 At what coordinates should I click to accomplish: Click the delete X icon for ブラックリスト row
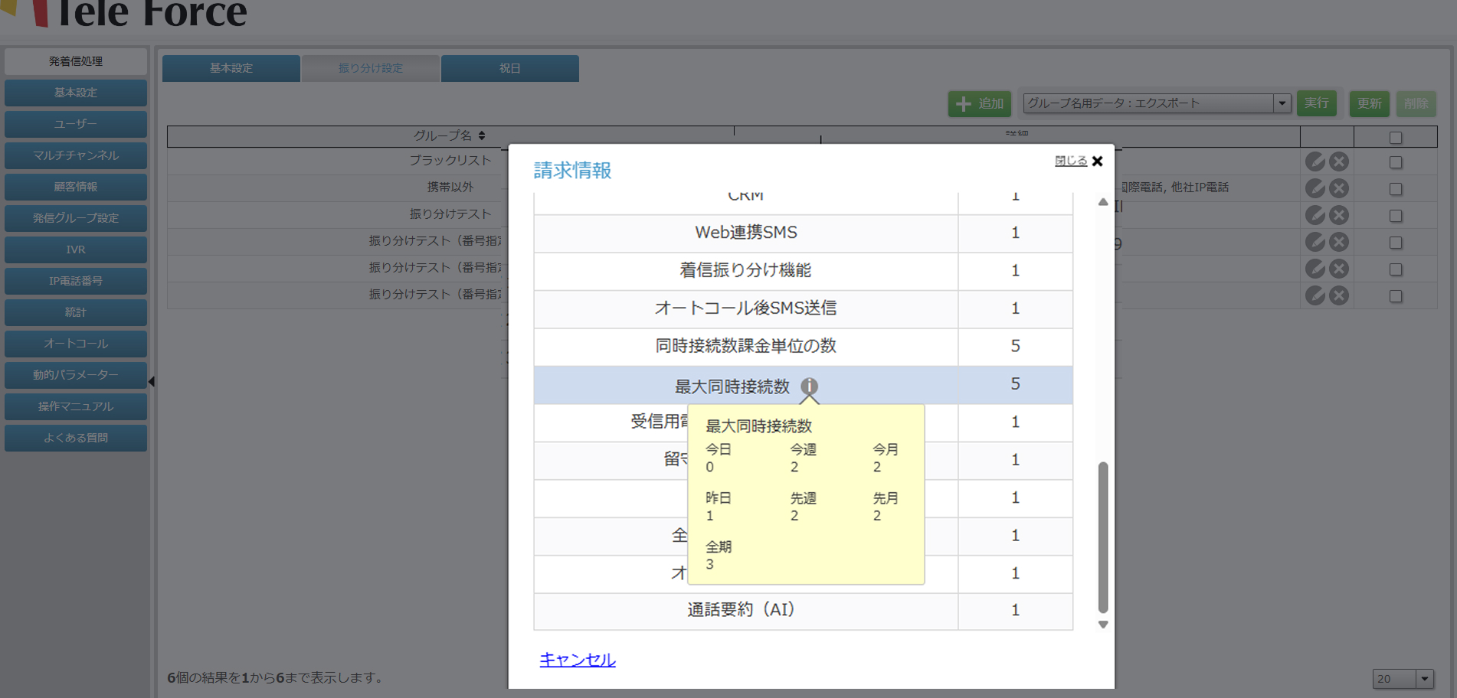pos(1338,161)
